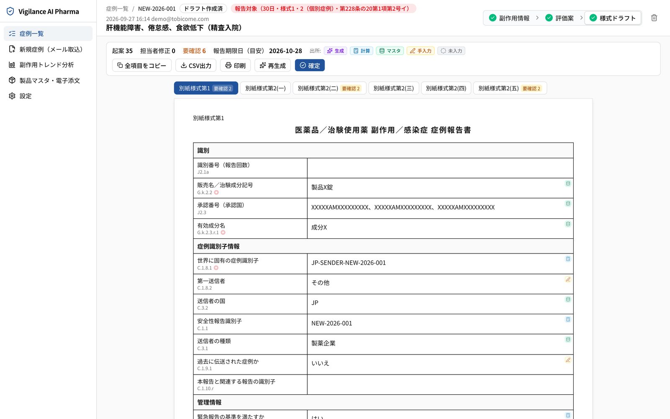Click the 症例一覧 breadcrumb link
Screen dimensions: 670x419
[x=117, y=8]
